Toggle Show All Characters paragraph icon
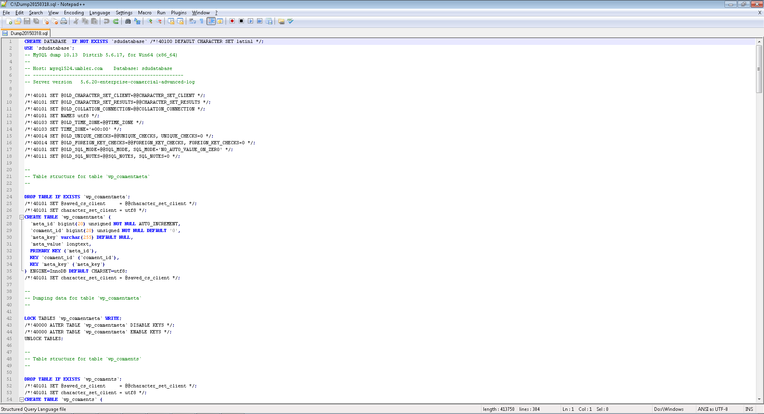 click(x=201, y=21)
